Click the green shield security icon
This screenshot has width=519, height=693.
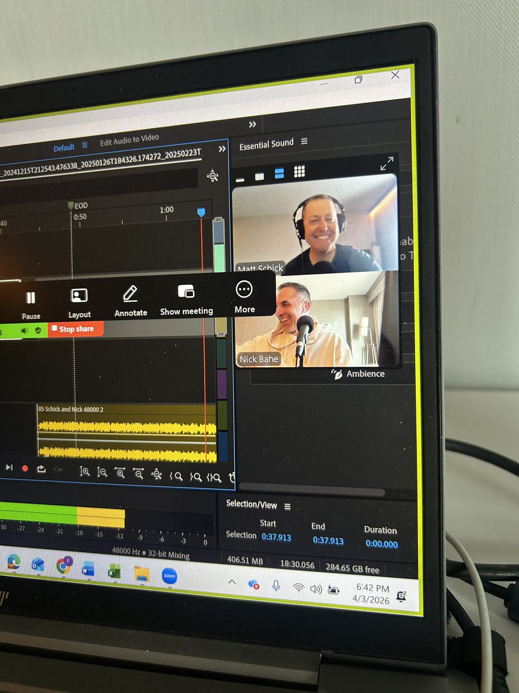(x=38, y=330)
